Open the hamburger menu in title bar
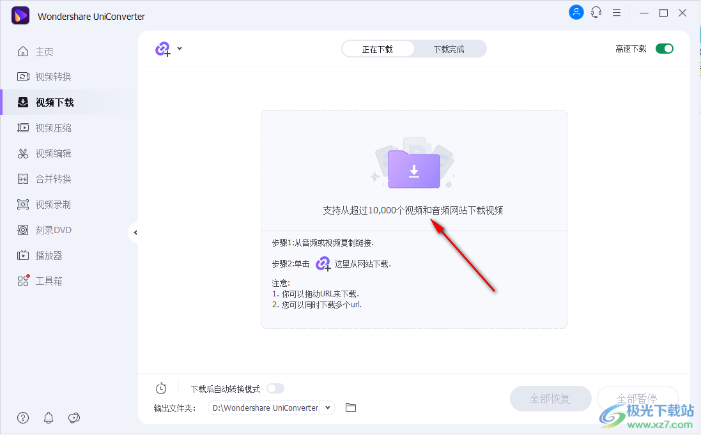This screenshot has width=701, height=435. click(x=617, y=13)
